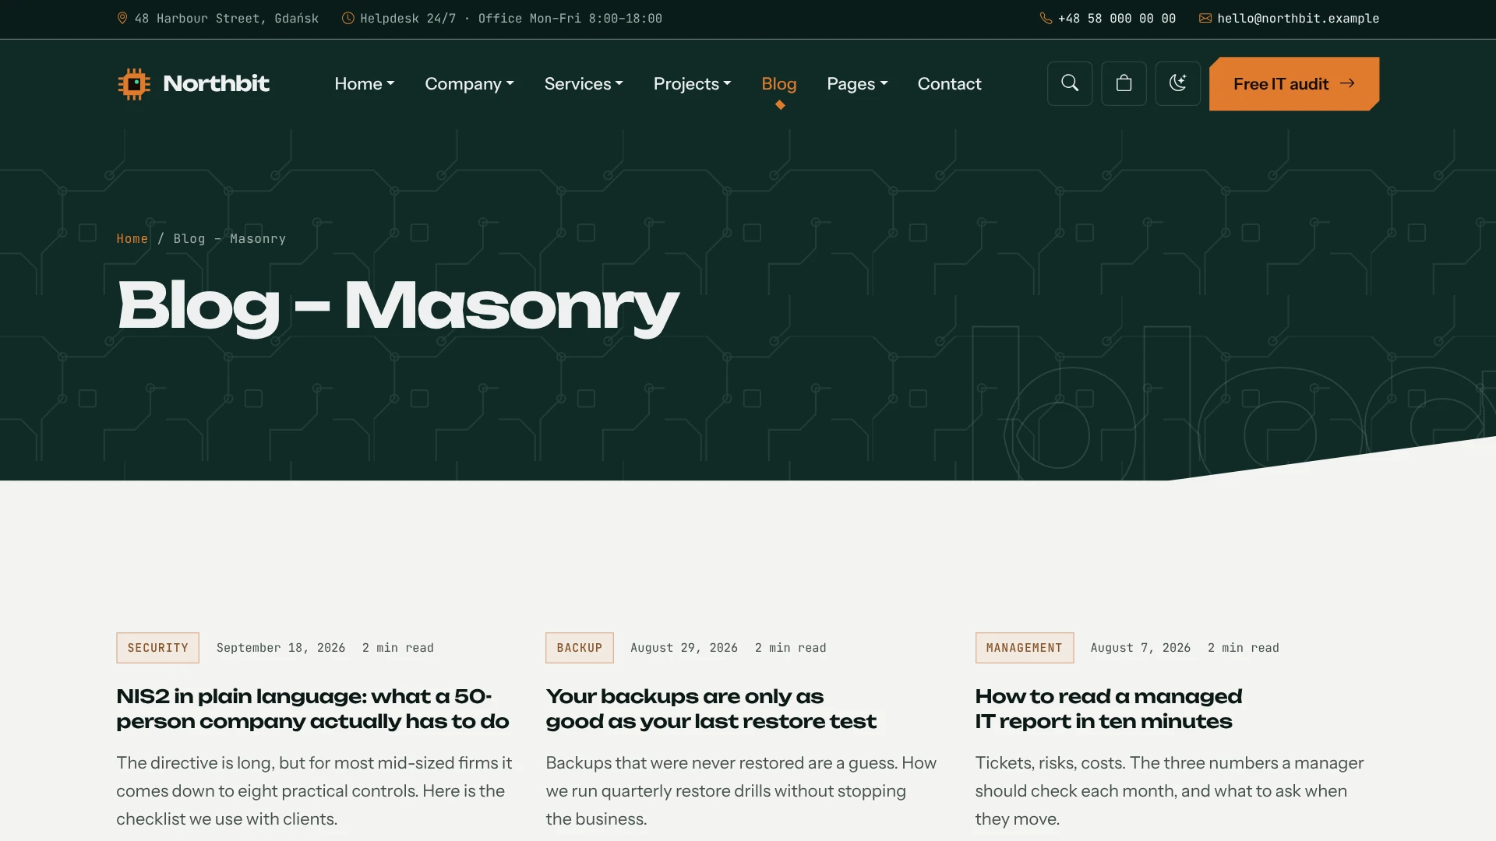Viewport: 1496px width, 841px height.
Task: Click the phone icon in top bar
Action: point(1046,18)
